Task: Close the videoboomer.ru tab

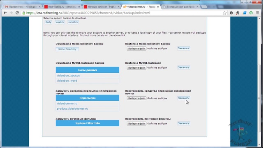Action: pos(158,7)
